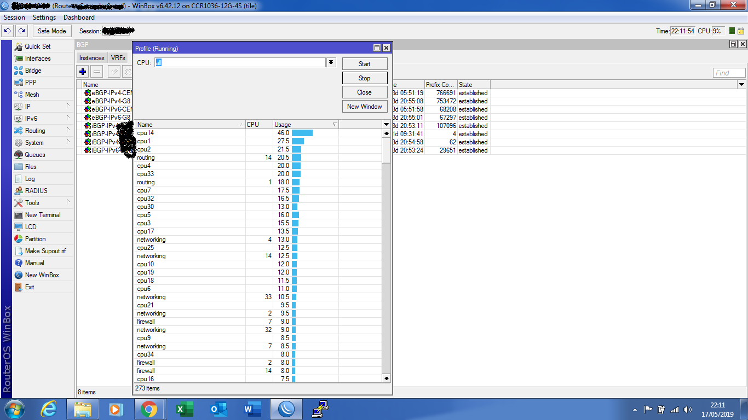Open Google Chrome from the taskbar
The image size is (748, 420).
click(148, 409)
